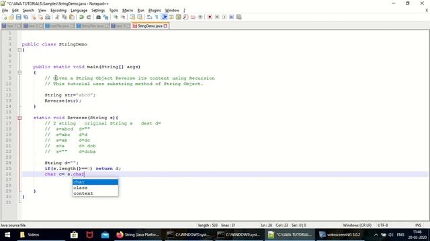Screen dimensions: 430x241
Task: Open the File menu
Action: pyautogui.click(x=5, y=11)
